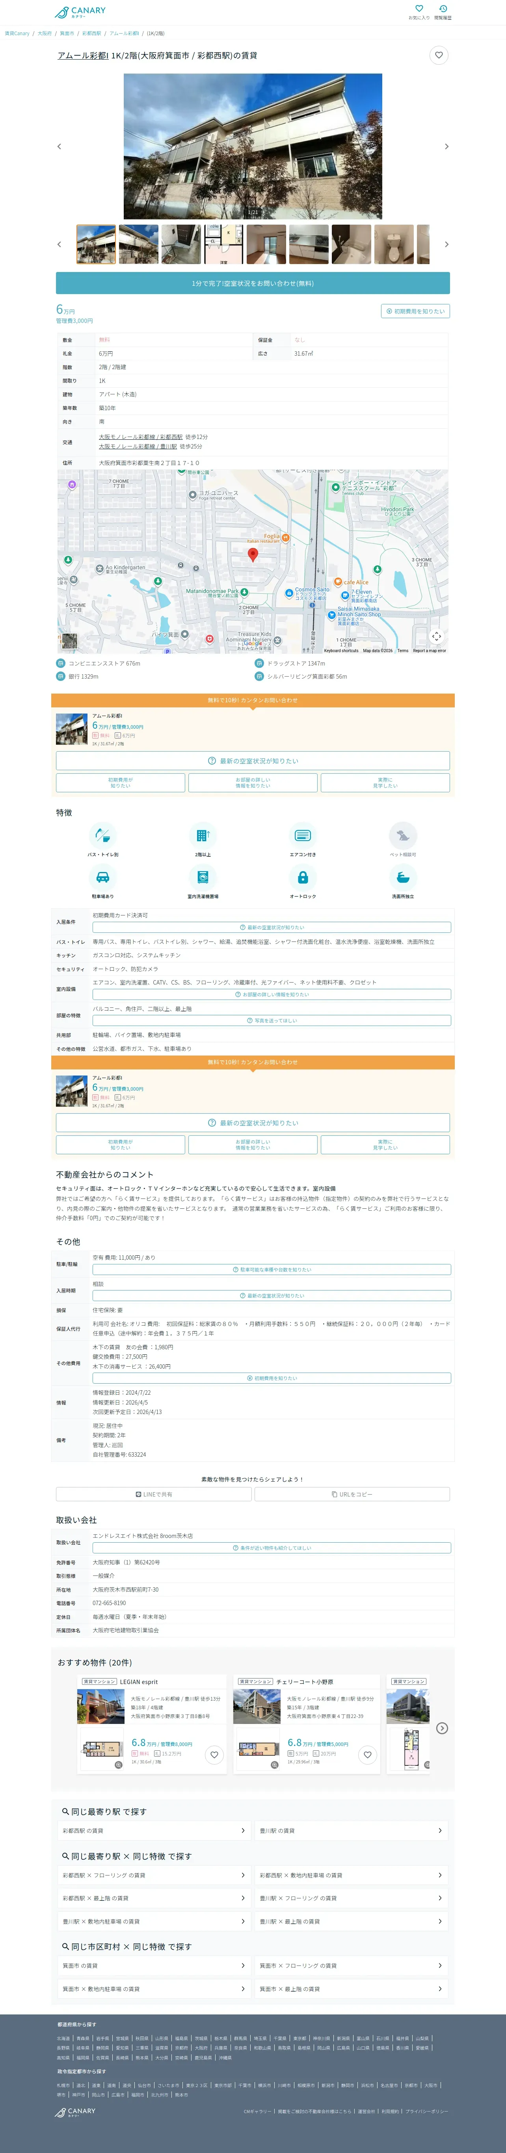Image resolution: width=506 pixels, height=2153 pixels.
Task: Open the チェリーコート小野原 property title
Action: (305, 1682)
